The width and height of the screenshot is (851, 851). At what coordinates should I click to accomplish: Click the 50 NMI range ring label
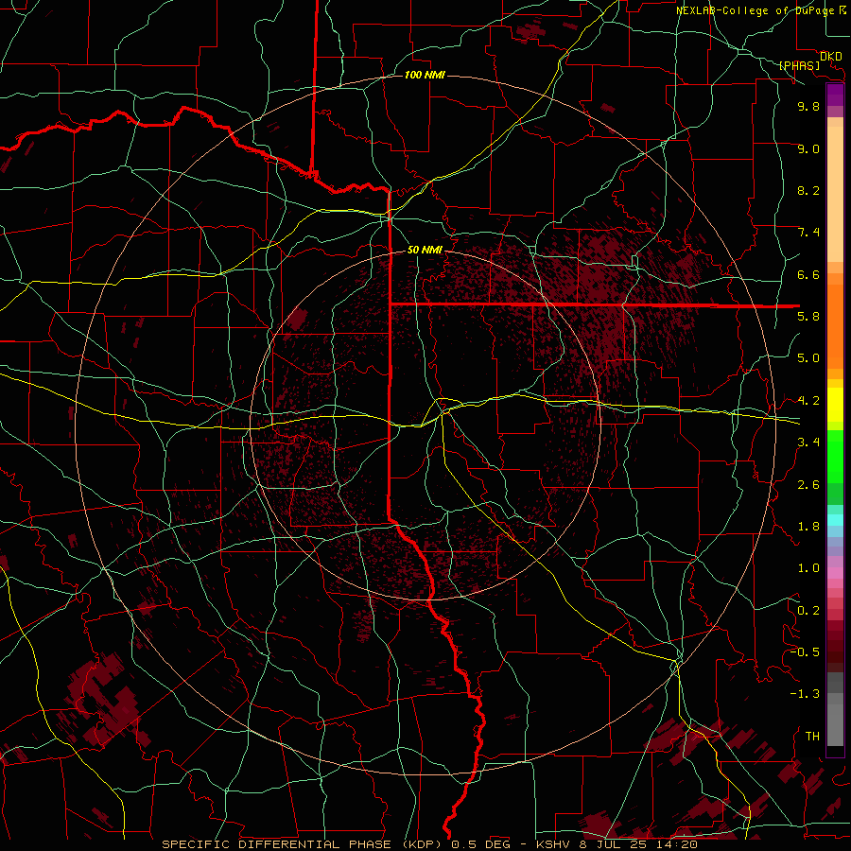(425, 250)
